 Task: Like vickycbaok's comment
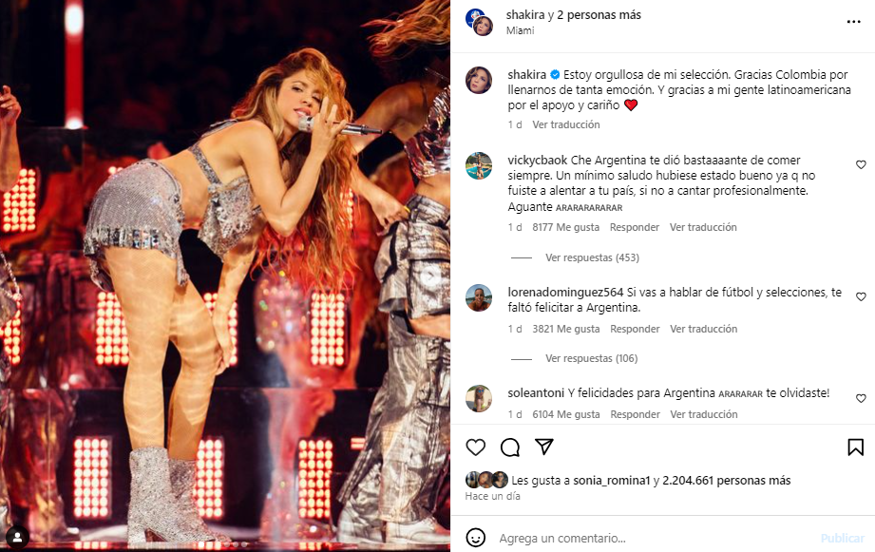pos(861,165)
